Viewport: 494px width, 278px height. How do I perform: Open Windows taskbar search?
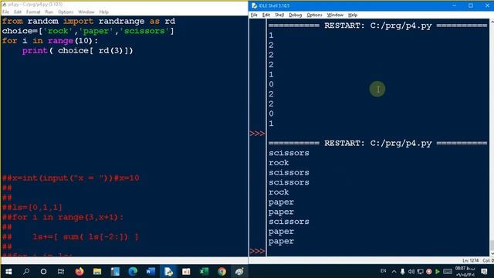26,271
